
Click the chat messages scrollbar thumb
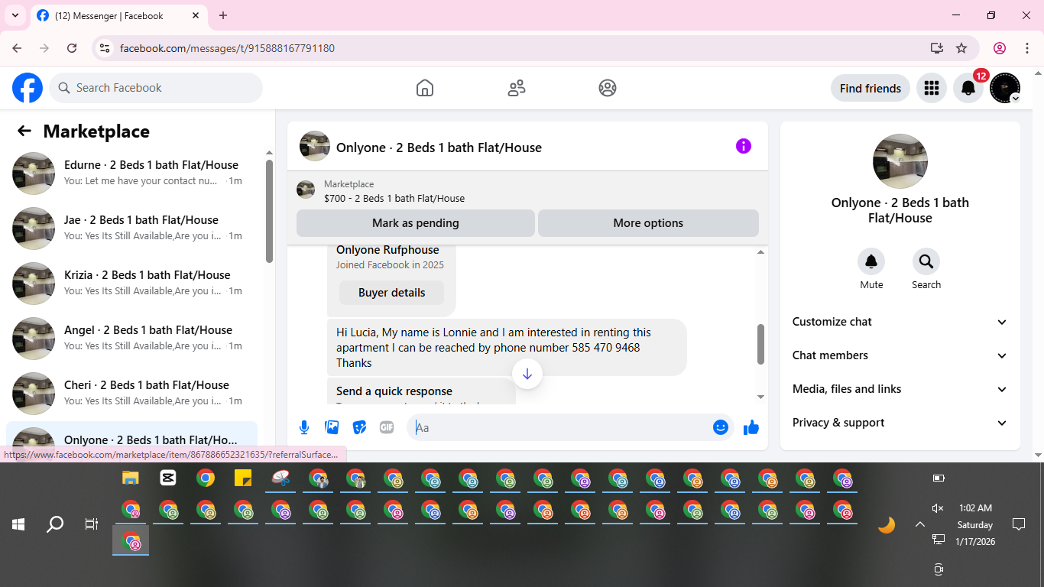click(x=760, y=344)
